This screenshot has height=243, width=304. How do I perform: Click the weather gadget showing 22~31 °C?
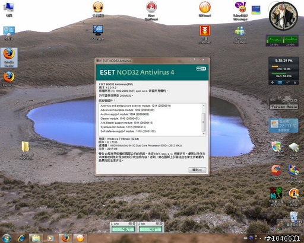pos(284,126)
